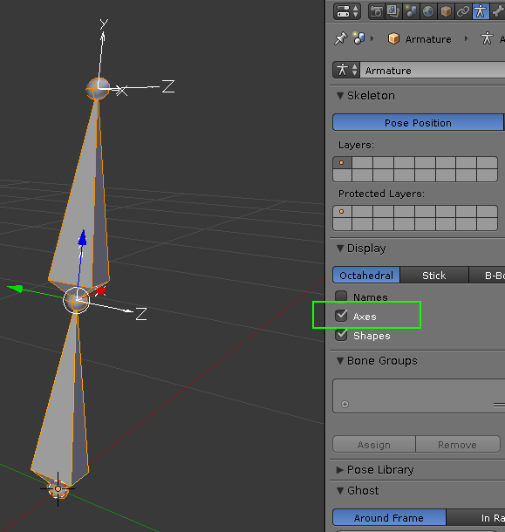Image resolution: width=505 pixels, height=532 pixels.
Task: Toggle the first Protected Layers button
Action: tap(342, 212)
